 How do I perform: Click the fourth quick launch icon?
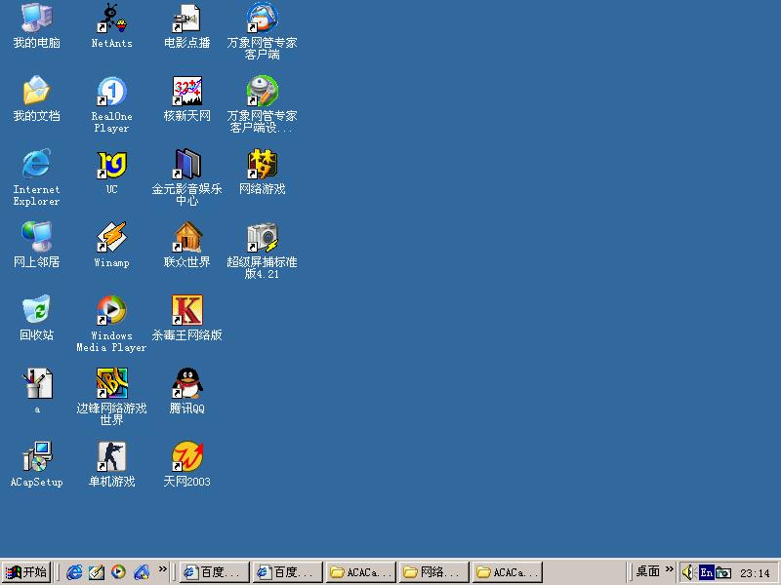(142, 572)
